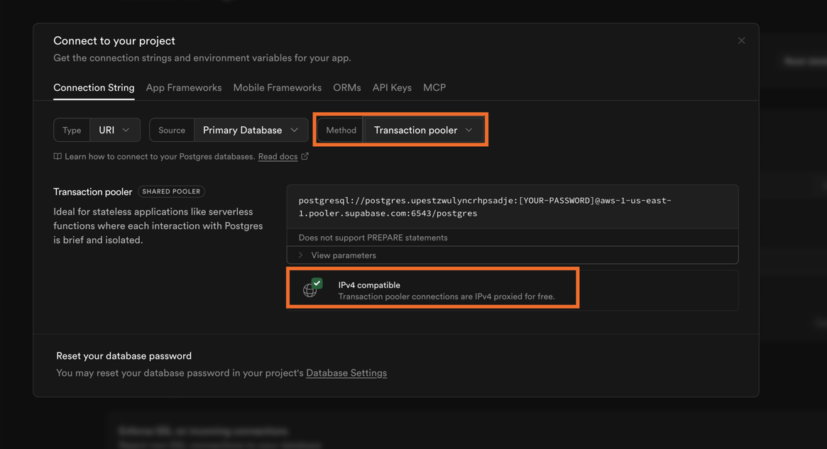Click the IPv4 compatible globe checkmark icon

point(312,288)
